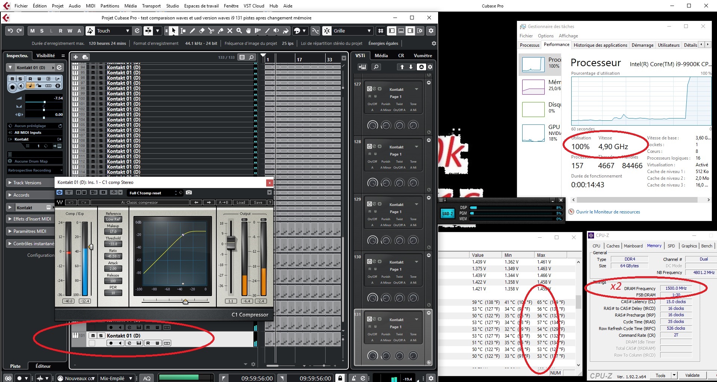
Task: Click the AQ button in transport bar
Action: coord(147,378)
